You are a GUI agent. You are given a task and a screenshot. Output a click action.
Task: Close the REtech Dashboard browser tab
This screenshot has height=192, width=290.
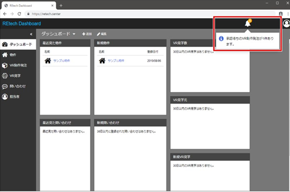(52, 5)
